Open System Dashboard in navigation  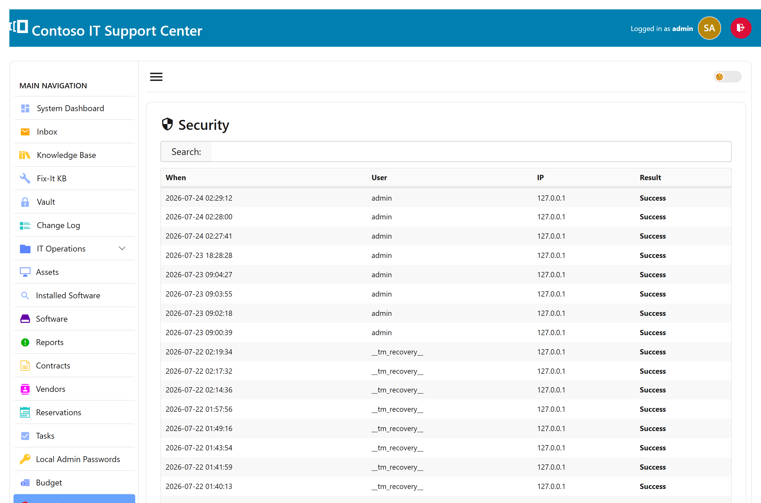pos(74,108)
